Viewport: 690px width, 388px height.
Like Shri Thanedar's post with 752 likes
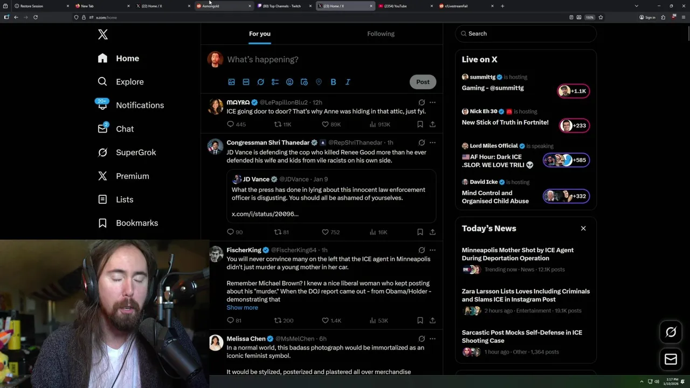coord(330,232)
